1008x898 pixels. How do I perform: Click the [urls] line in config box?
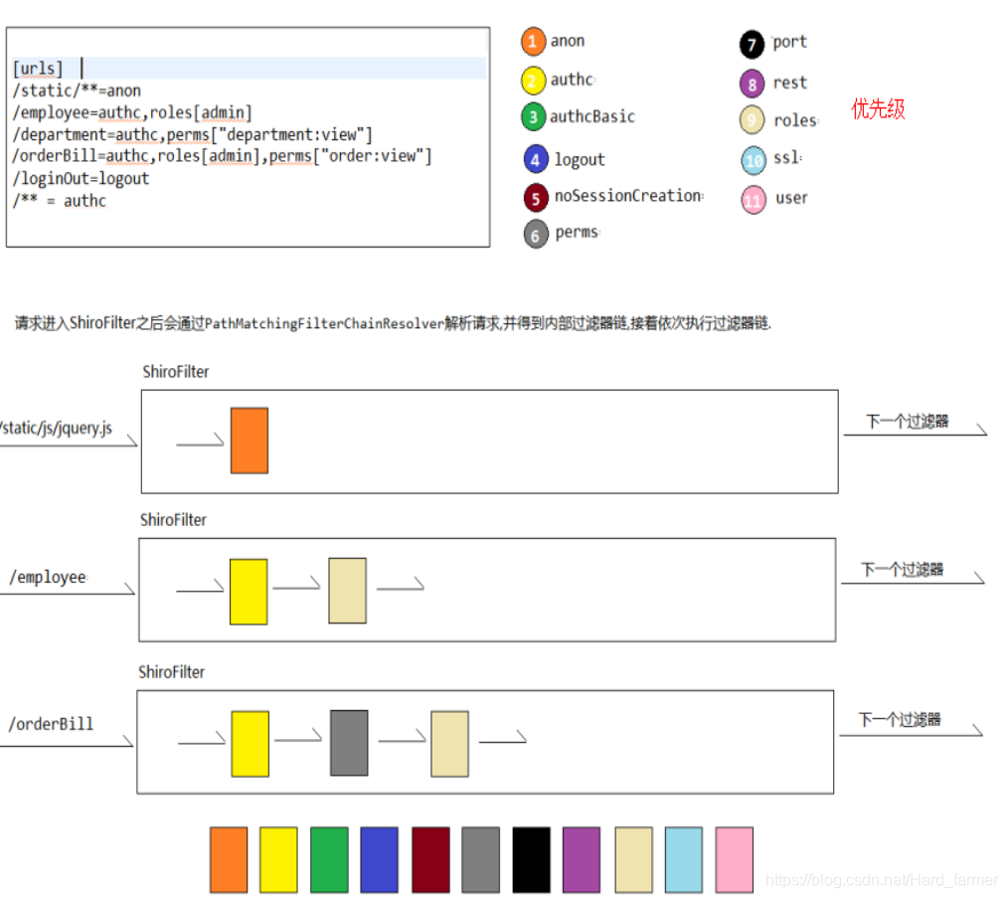coord(38,69)
